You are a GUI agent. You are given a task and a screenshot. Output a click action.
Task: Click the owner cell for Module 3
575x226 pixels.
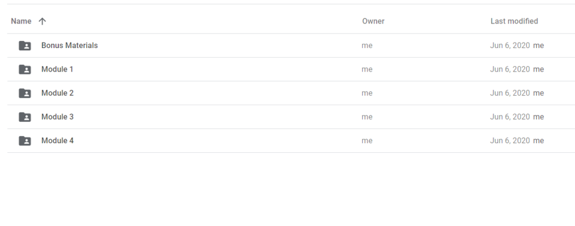coord(367,117)
